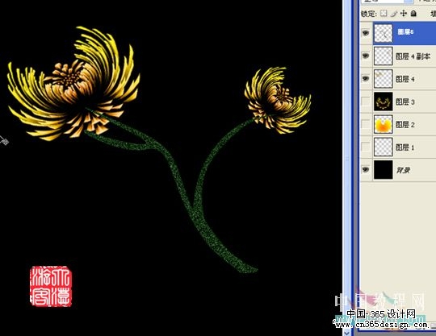Select the 图层 4 副本 layer name

[413, 56]
